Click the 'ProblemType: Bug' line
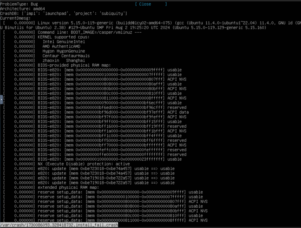Screen dimensions: 301x228 pos(19,4)
